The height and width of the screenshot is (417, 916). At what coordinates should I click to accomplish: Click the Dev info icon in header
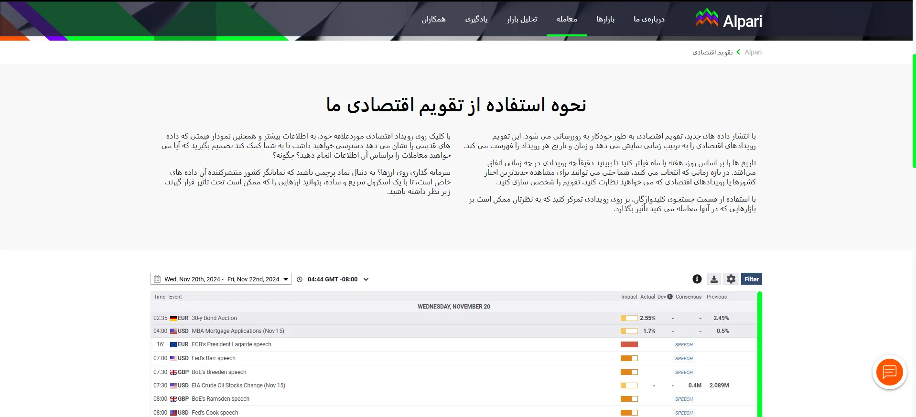click(670, 297)
